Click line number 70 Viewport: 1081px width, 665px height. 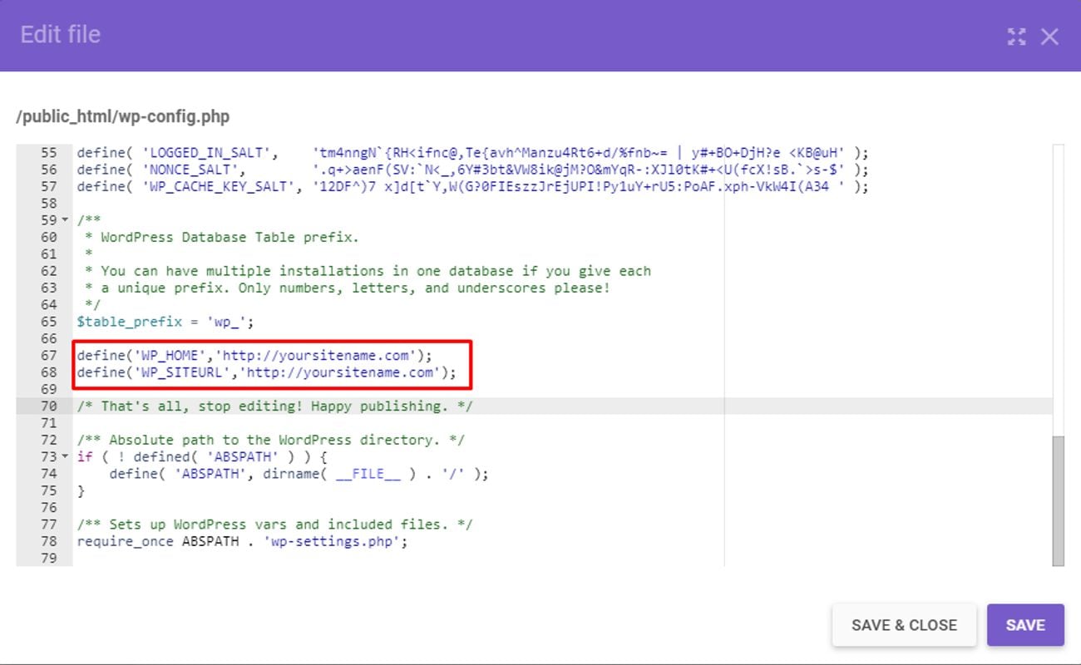pos(48,406)
